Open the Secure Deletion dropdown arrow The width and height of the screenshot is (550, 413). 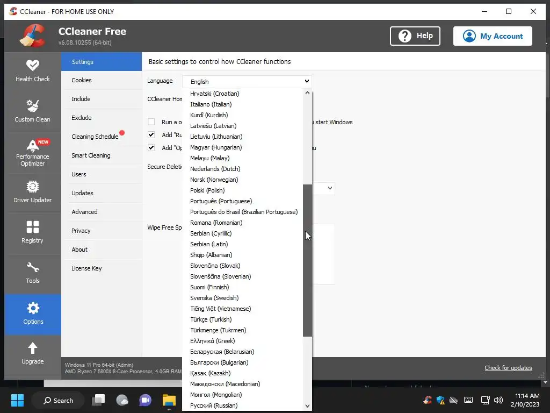(x=330, y=188)
